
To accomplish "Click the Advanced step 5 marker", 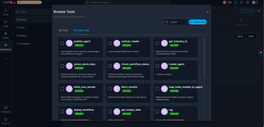I will pos(241,22).
